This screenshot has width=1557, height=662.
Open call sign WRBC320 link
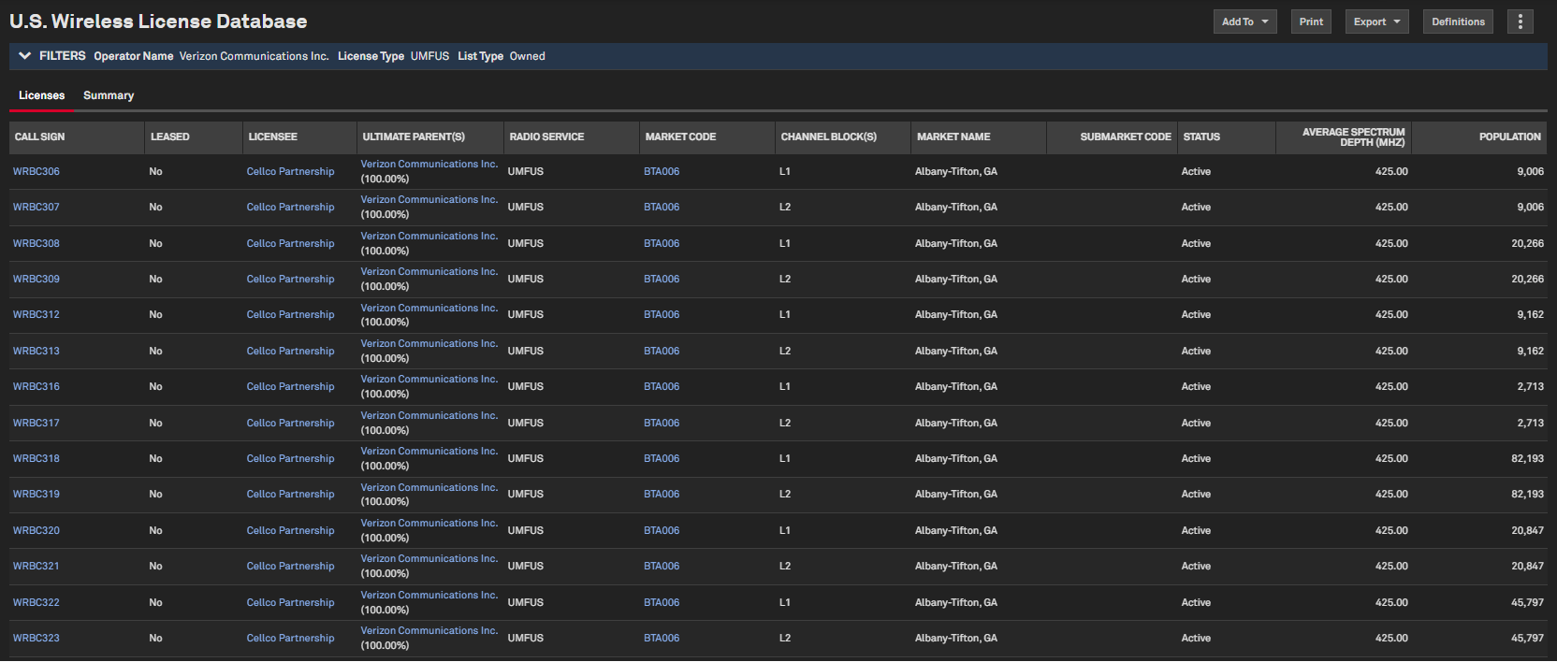(36, 531)
